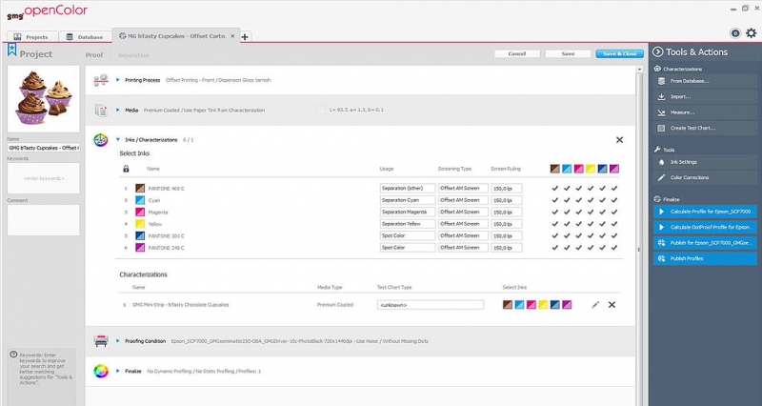Toggle first checkmark in Cyan row
Viewport: 762px width, 406px height.
[x=555, y=200]
